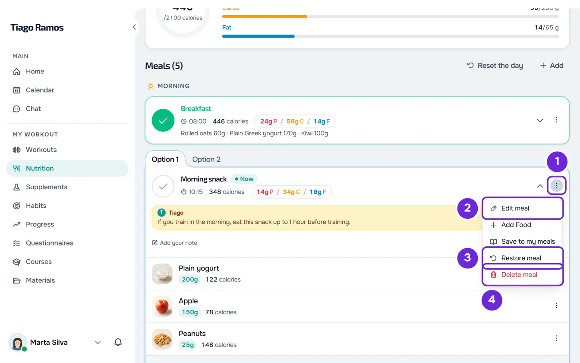
Task: Choose Save to my meals
Action: (x=523, y=242)
